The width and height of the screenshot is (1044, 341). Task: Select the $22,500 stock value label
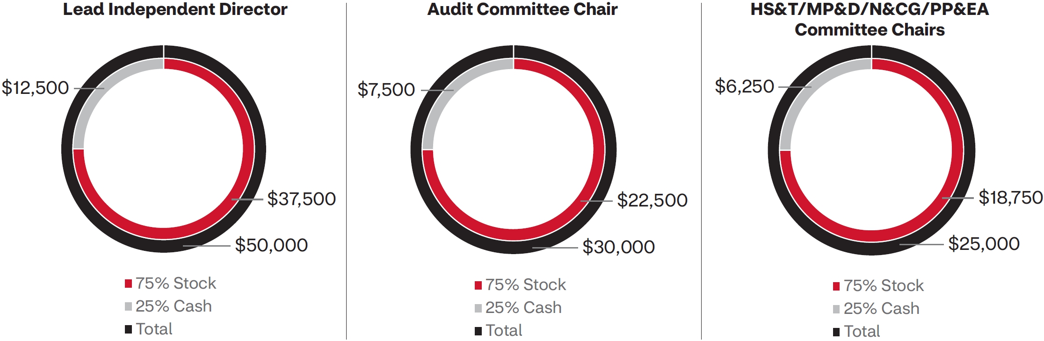tap(652, 200)
